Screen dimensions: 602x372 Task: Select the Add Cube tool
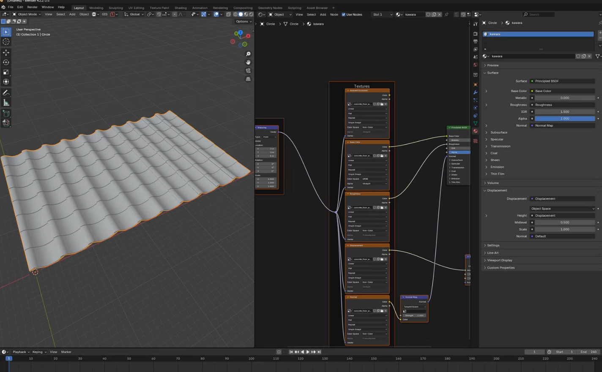[x=6, y=114]
